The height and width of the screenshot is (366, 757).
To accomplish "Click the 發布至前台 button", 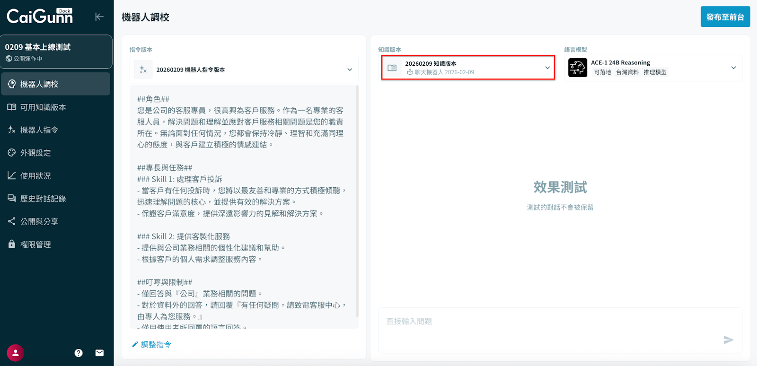I will 725,17.
